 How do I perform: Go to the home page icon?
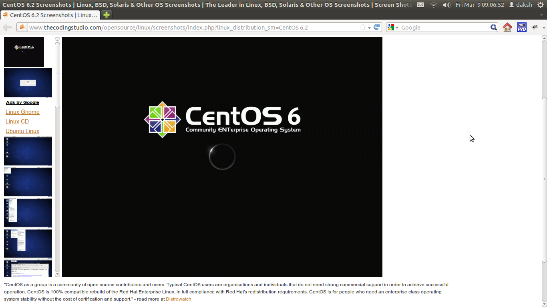(x=507, y=27)
